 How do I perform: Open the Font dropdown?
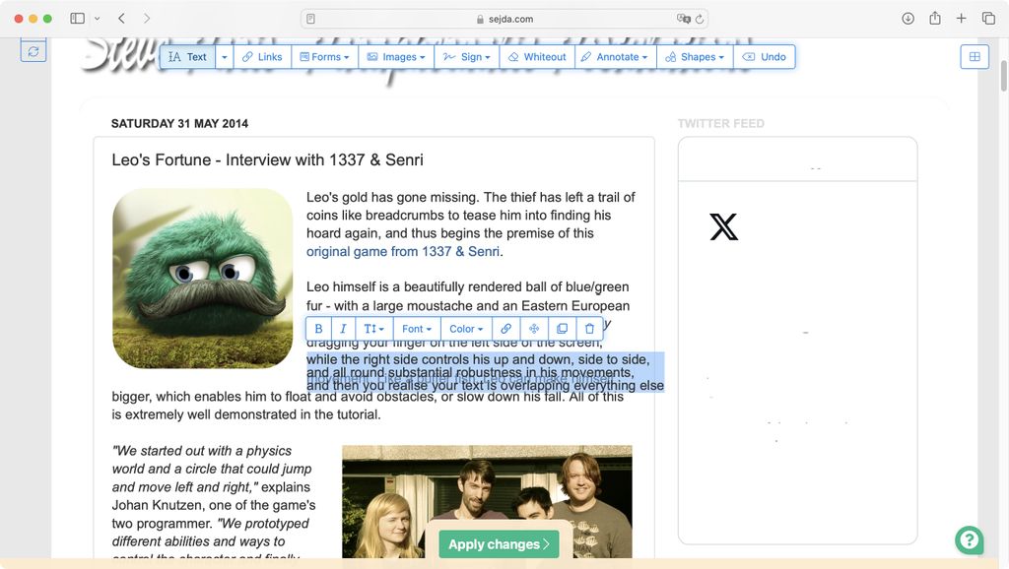coord(416,328)
